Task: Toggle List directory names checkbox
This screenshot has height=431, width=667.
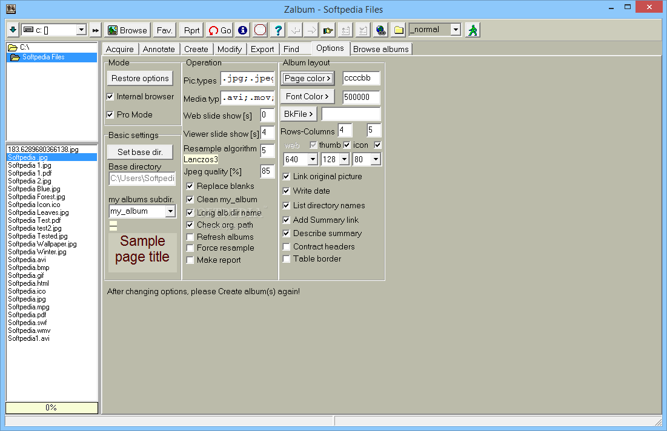Action: pyautogui.click(x=287, y=205)
